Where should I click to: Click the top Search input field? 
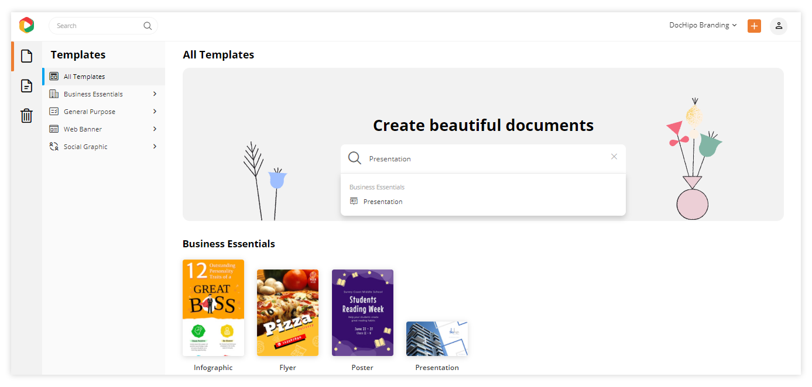coord(103,26)
